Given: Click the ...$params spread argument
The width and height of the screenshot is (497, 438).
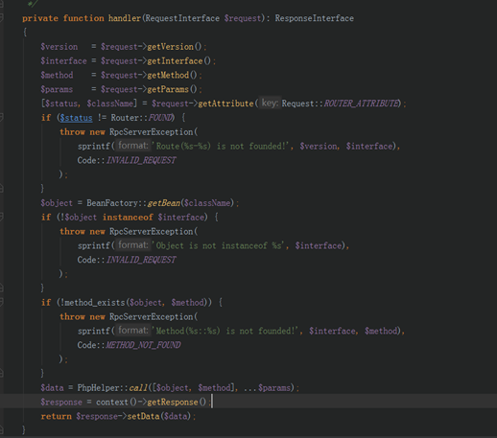Looking at the screenshot, I should coord(267,388).
